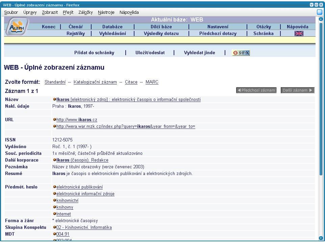View Předchozí dotazy
This screenshot has width=325, height=243.
218,33
